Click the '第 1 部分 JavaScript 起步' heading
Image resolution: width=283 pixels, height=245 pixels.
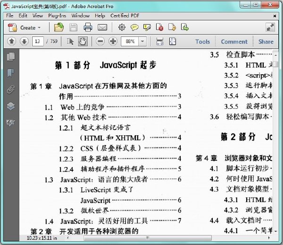tap(106, 65)
